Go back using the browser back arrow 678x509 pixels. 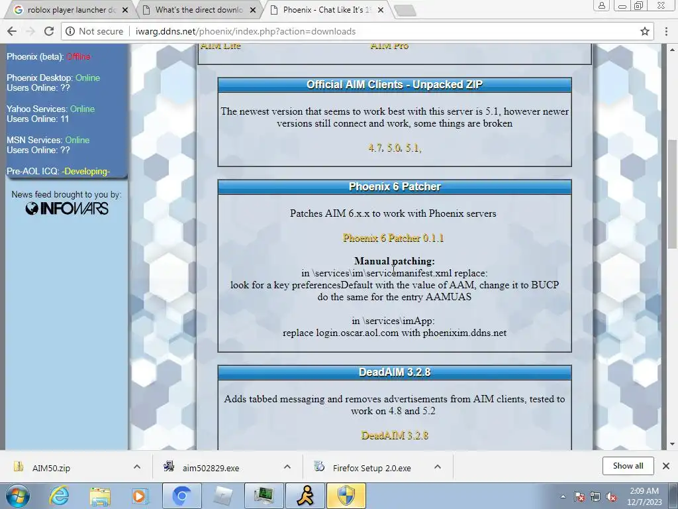click(x=12, y=31)
